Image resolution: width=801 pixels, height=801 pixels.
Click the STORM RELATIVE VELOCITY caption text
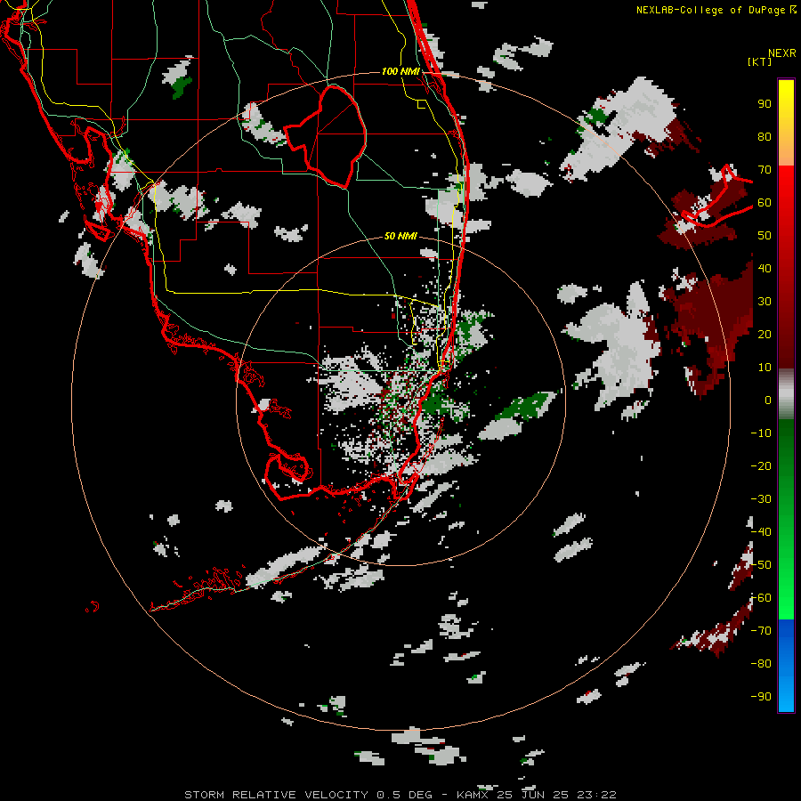[x=278, y=795]
